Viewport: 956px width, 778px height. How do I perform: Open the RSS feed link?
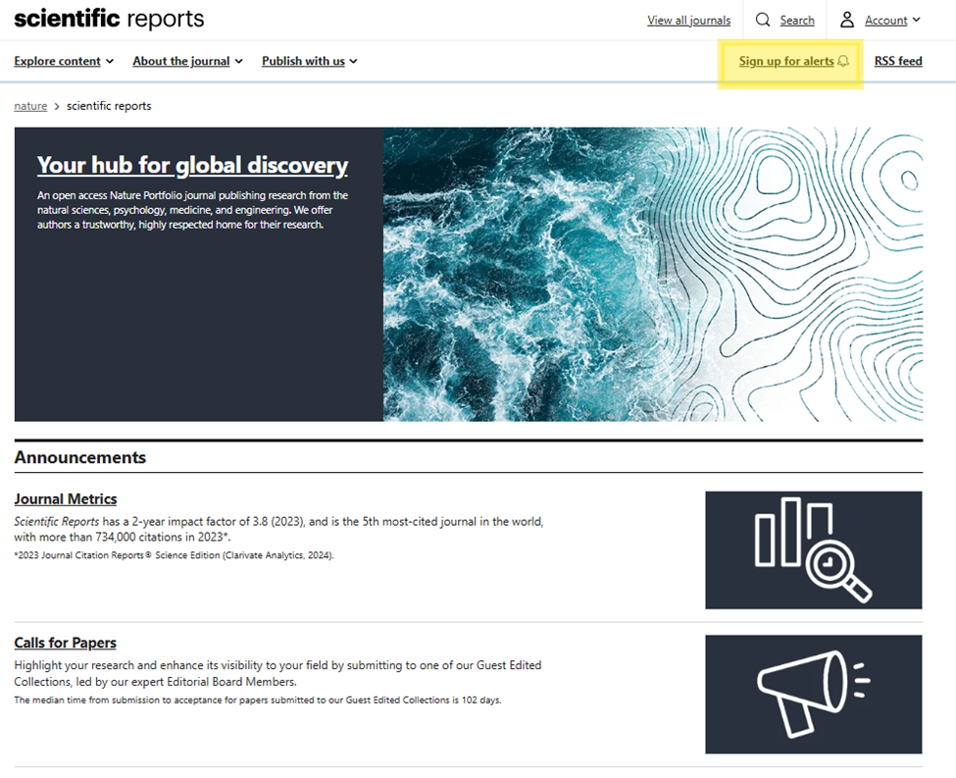tap(898, 61)
